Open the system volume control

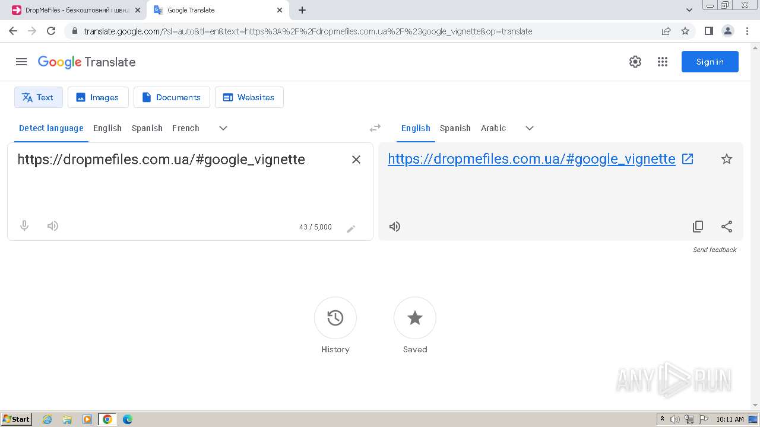[x=675, y=419]
